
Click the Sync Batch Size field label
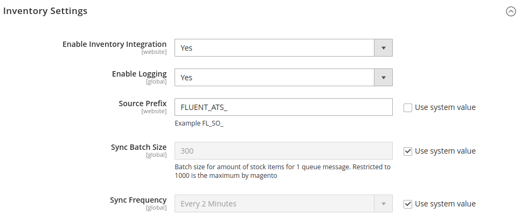click(x=138, y=147)
